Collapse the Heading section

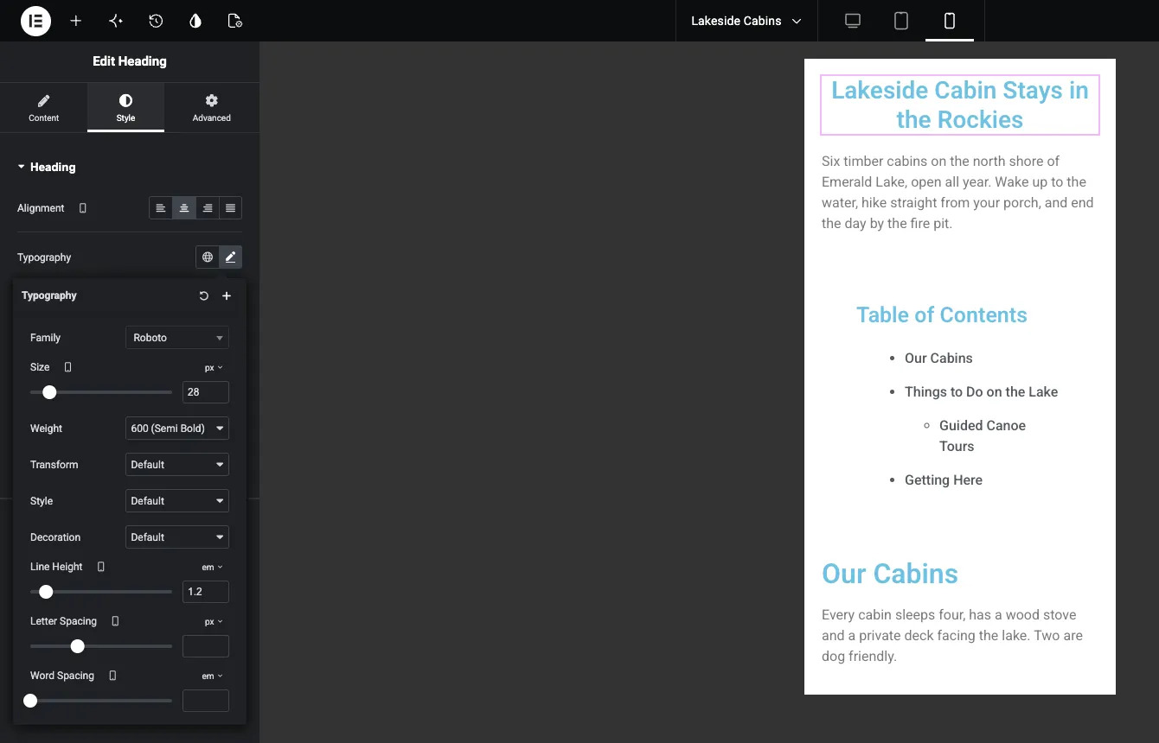(x=47, y=167)
